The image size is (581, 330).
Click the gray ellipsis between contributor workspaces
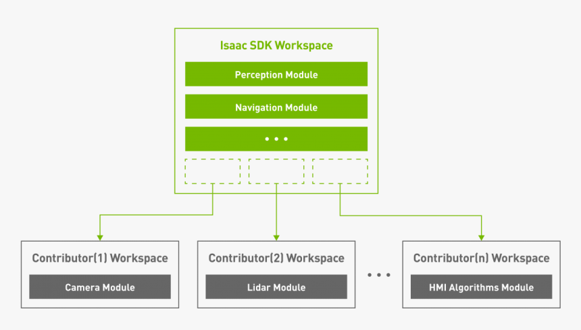(379, 275)
